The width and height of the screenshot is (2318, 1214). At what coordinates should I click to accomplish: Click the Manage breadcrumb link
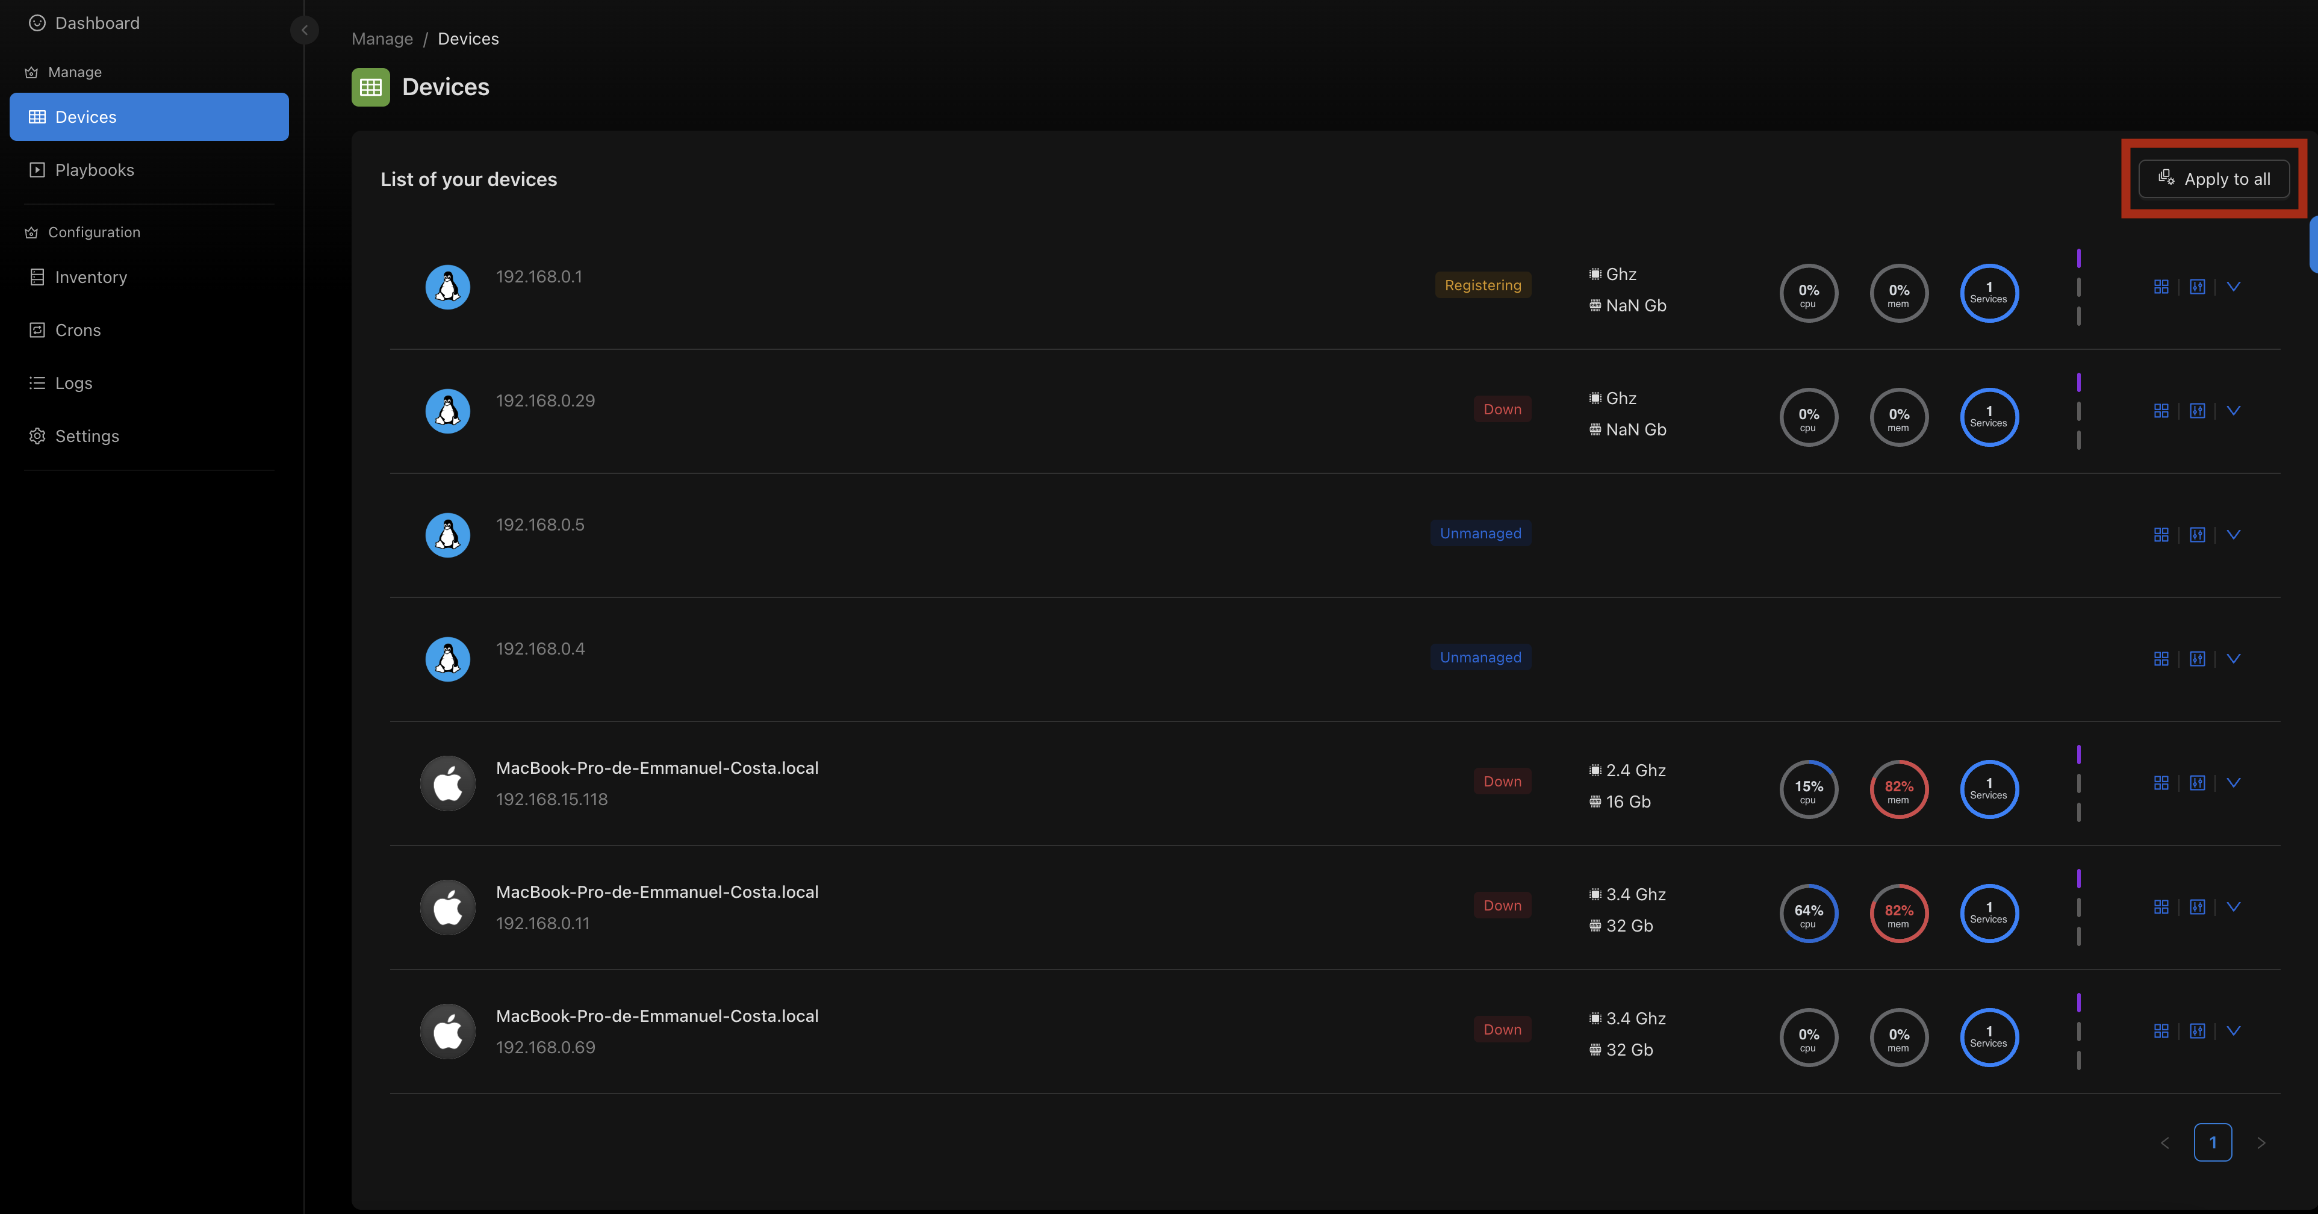[382, 39]
